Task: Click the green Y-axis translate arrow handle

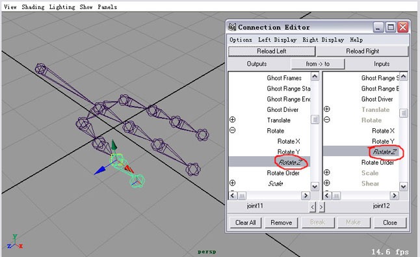Action: 114,145
